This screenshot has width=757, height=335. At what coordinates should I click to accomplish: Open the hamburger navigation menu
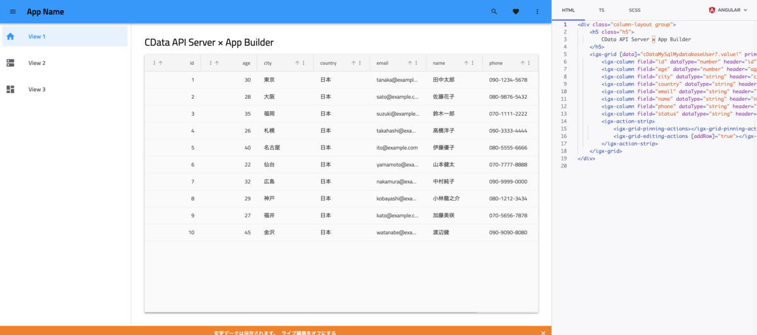coord(13,11)
